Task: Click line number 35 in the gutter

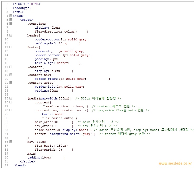Action: pos(6,138)
